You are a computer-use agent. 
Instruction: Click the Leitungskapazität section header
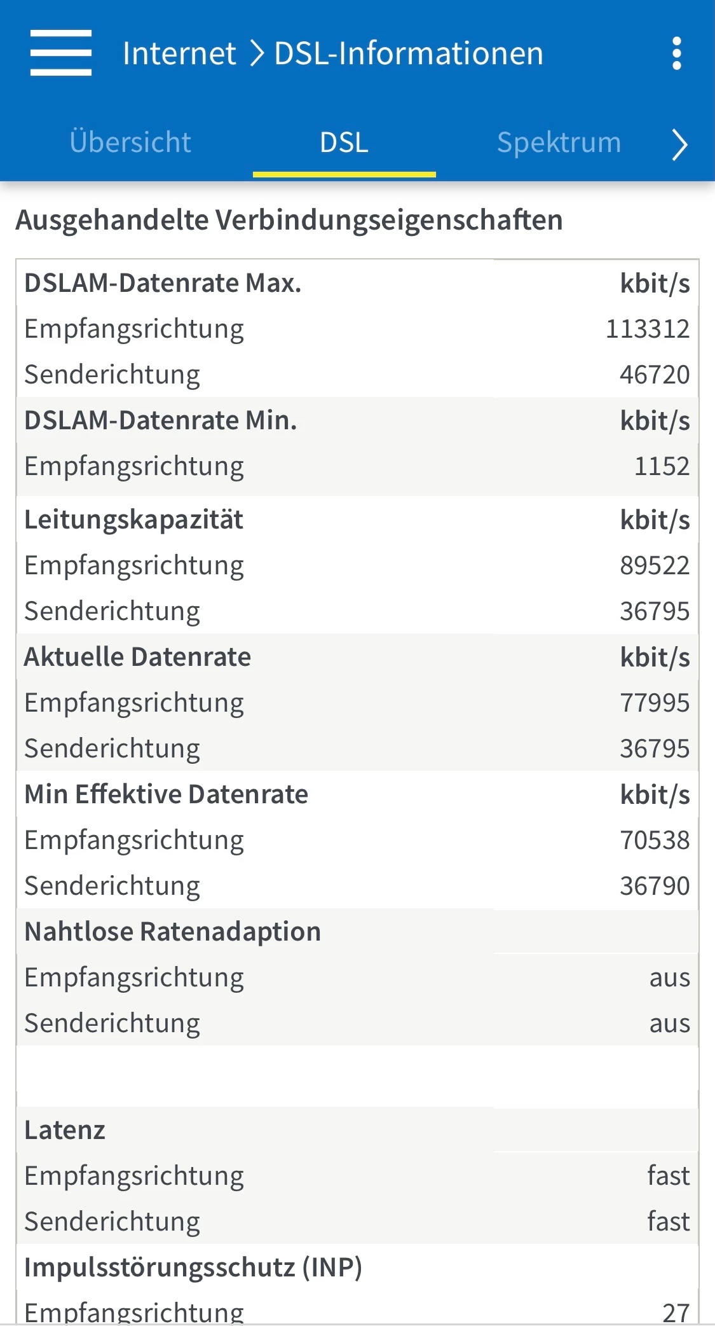click(x=133, y=520)
